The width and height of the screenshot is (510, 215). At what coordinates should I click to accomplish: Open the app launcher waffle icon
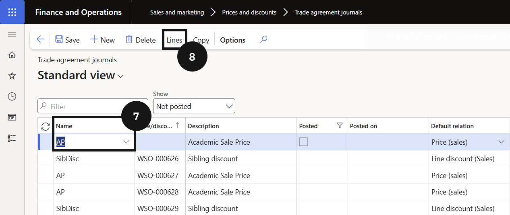click(x=12, y=12)
